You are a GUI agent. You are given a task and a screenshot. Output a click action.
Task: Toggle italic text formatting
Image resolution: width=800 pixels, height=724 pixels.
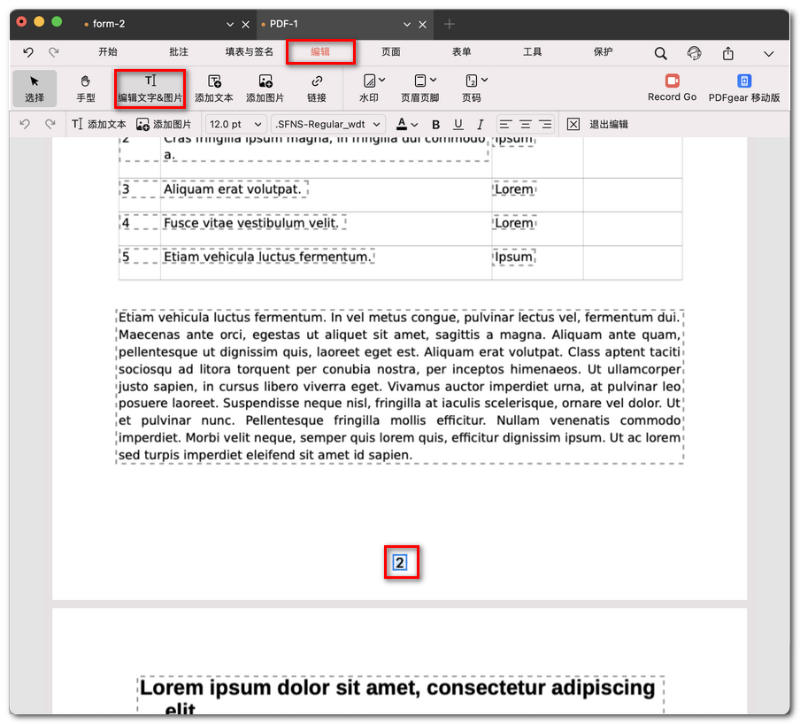point(480,125)
